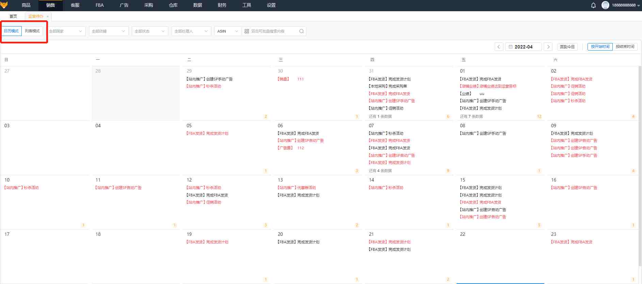The image size is (642, 284).
Task: Switch to the 首页 tab
Action: click(13, 16)
